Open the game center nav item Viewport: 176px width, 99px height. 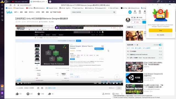(x=31, y=12)
